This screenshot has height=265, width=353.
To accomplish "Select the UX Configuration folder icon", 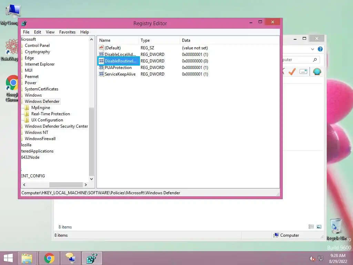I will coord(27,120).
